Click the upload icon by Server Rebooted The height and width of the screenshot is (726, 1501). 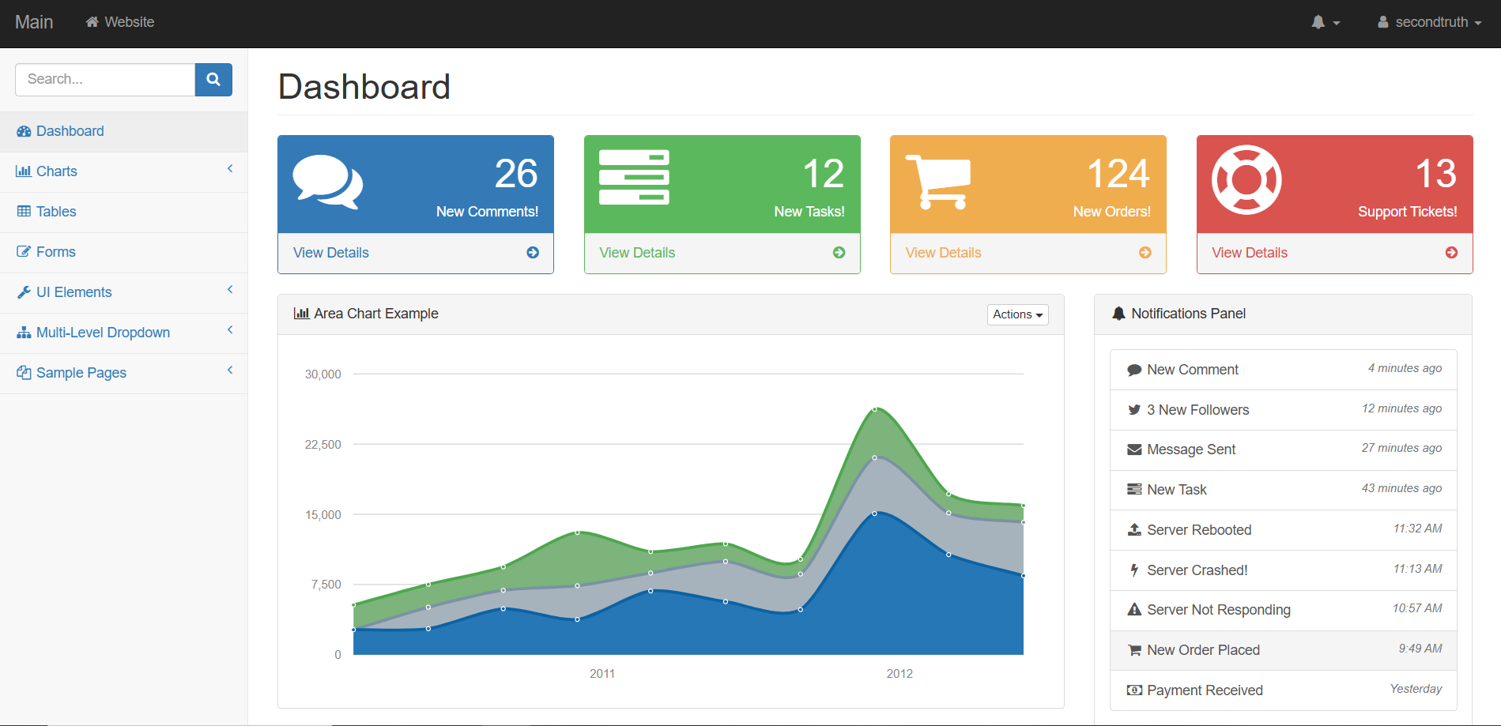[1134, 529]
